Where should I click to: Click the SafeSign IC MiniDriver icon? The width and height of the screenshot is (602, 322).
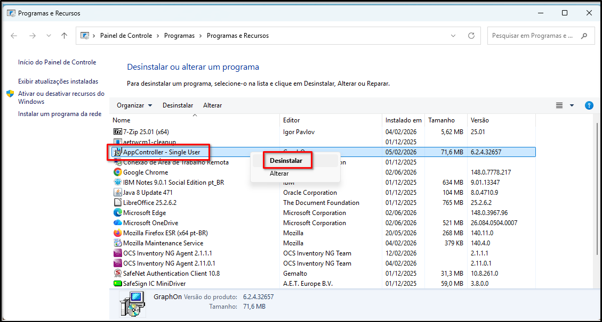click(118, 284)
